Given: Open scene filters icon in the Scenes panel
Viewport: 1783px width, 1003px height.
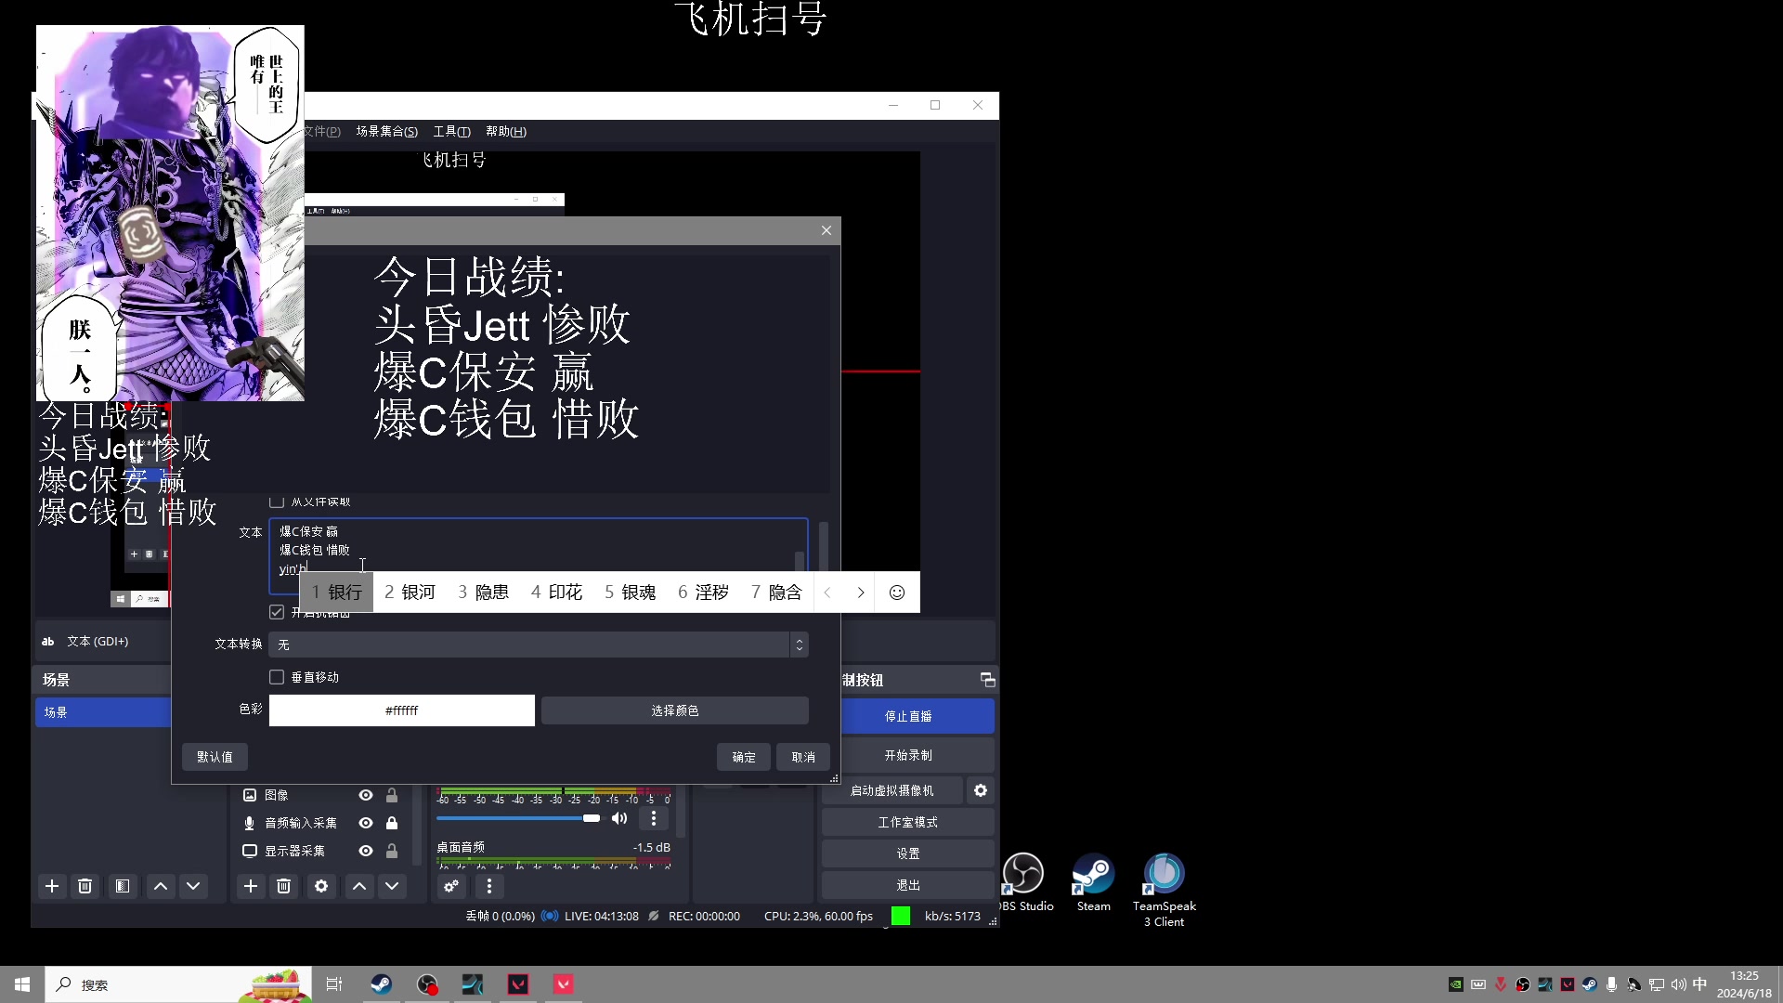Looking at the screenshot, I should point(122,886).
